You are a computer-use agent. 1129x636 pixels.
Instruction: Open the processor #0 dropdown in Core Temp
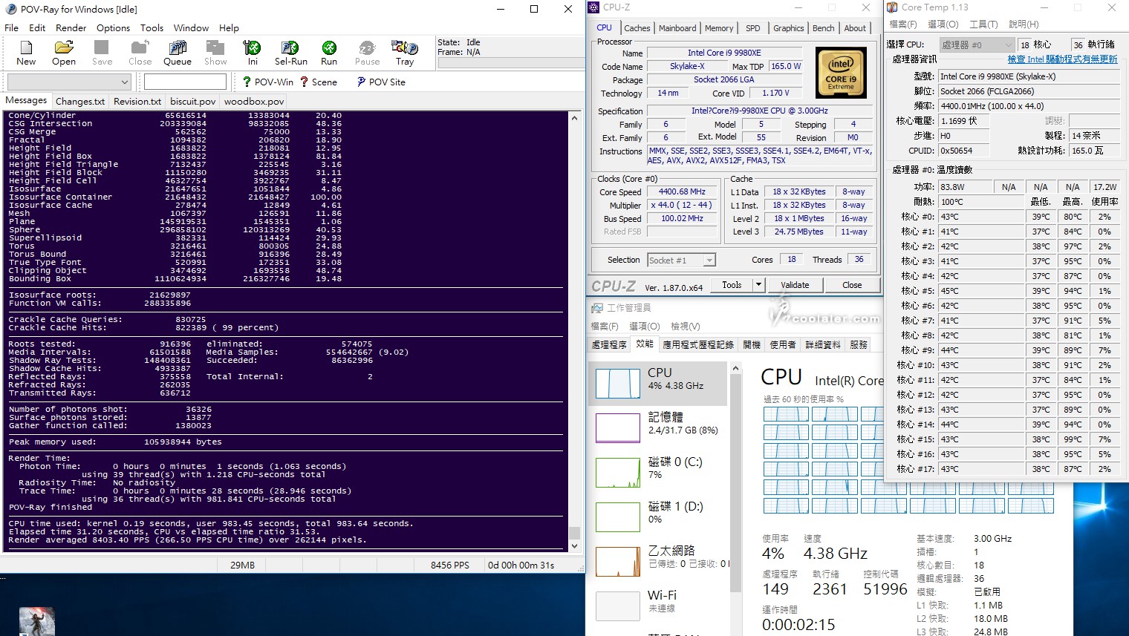pos(976,45)
